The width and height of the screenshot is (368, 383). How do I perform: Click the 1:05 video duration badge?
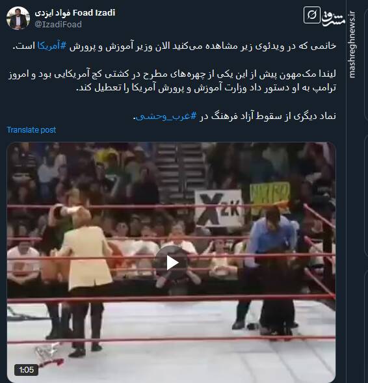pos(27,369)
